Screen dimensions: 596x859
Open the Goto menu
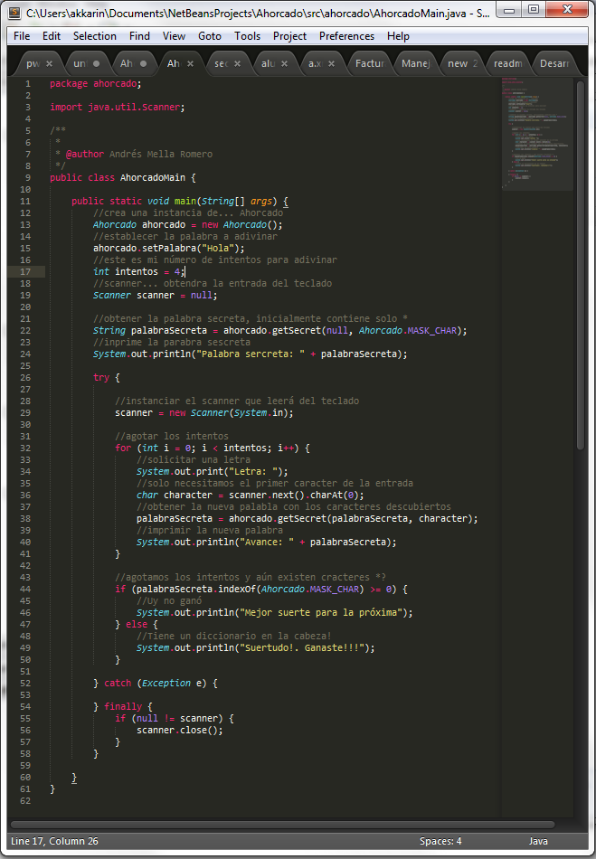coord(210,36)
